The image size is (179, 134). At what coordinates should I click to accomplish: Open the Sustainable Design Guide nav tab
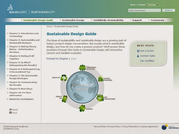(x=38, y=20)
